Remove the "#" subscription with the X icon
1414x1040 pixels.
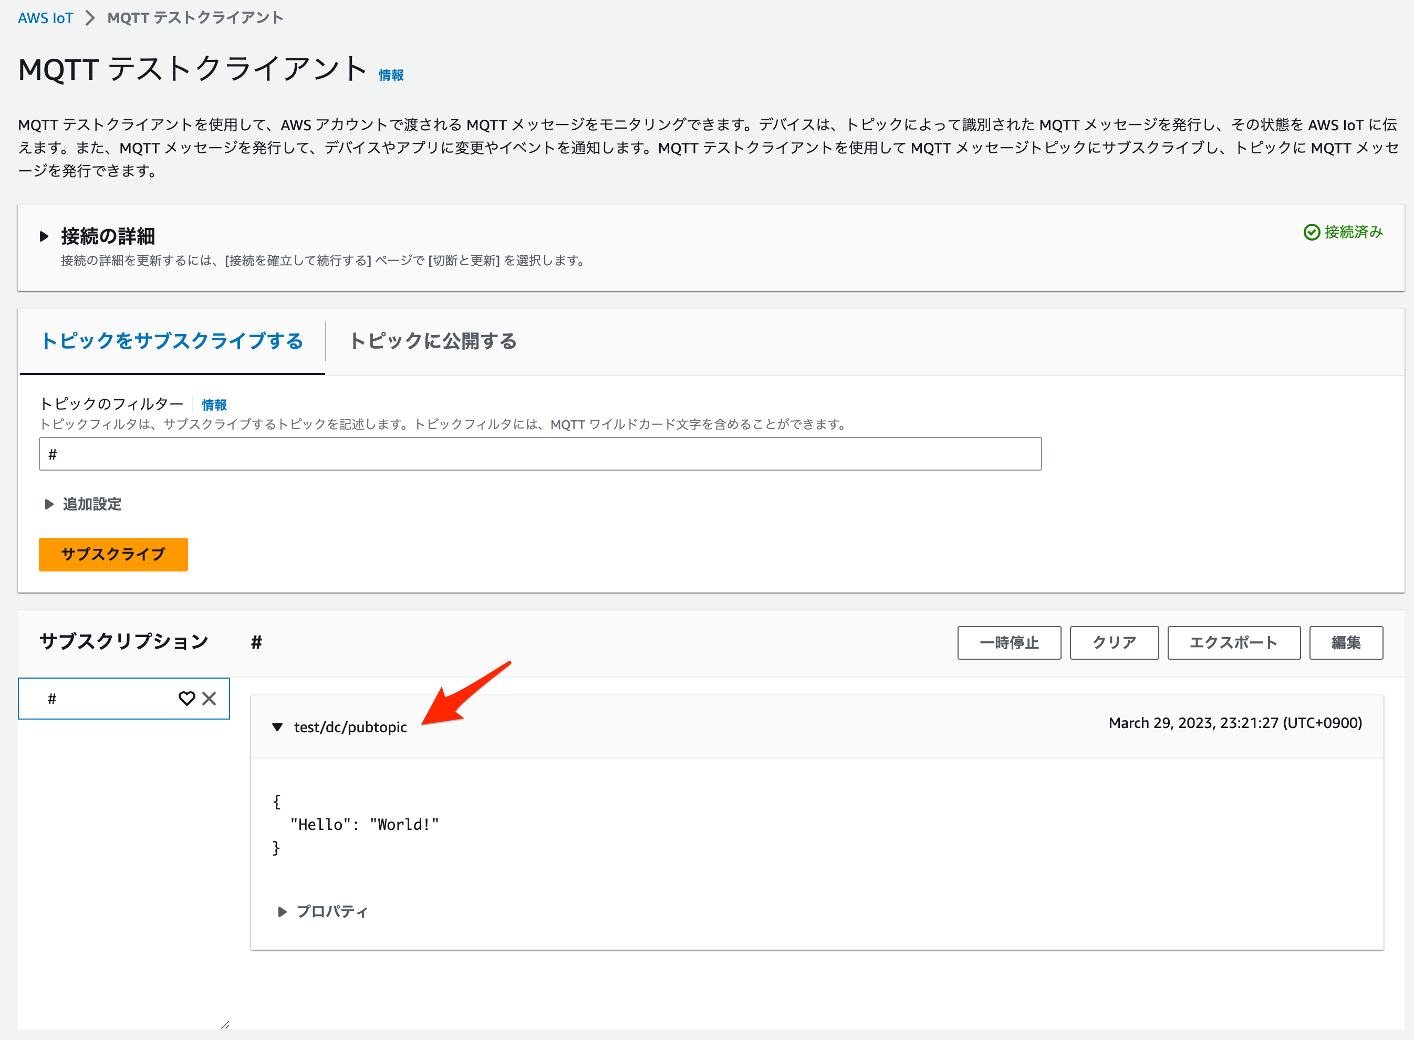[x=209, y=699]
